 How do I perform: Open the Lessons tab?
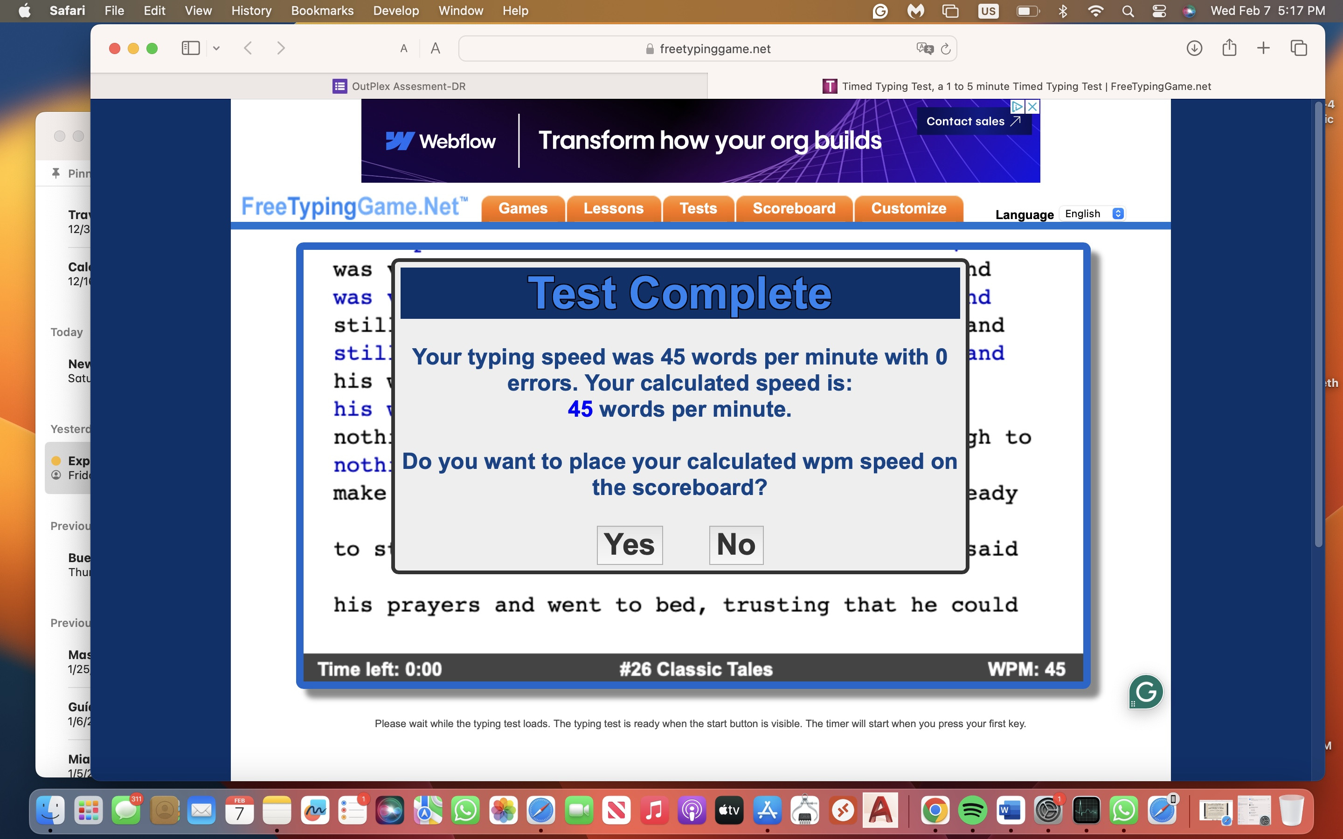pos(613,209)
